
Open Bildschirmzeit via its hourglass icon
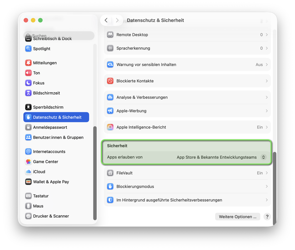point(28,93)
